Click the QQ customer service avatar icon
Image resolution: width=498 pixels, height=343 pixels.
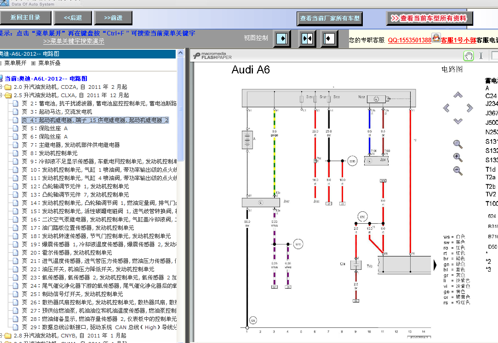pyautogui.click(x=436, y=38)
